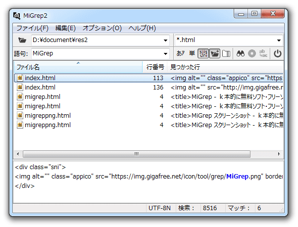
Task: Click the 8516 search count in status bar
Action: pyautogui.click(x=210, y=208)
